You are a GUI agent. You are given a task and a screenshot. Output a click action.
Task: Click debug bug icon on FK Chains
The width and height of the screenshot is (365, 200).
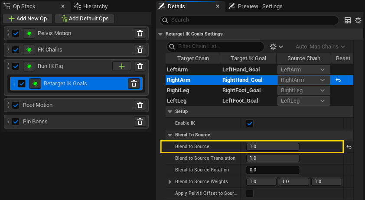pos(29,50)
